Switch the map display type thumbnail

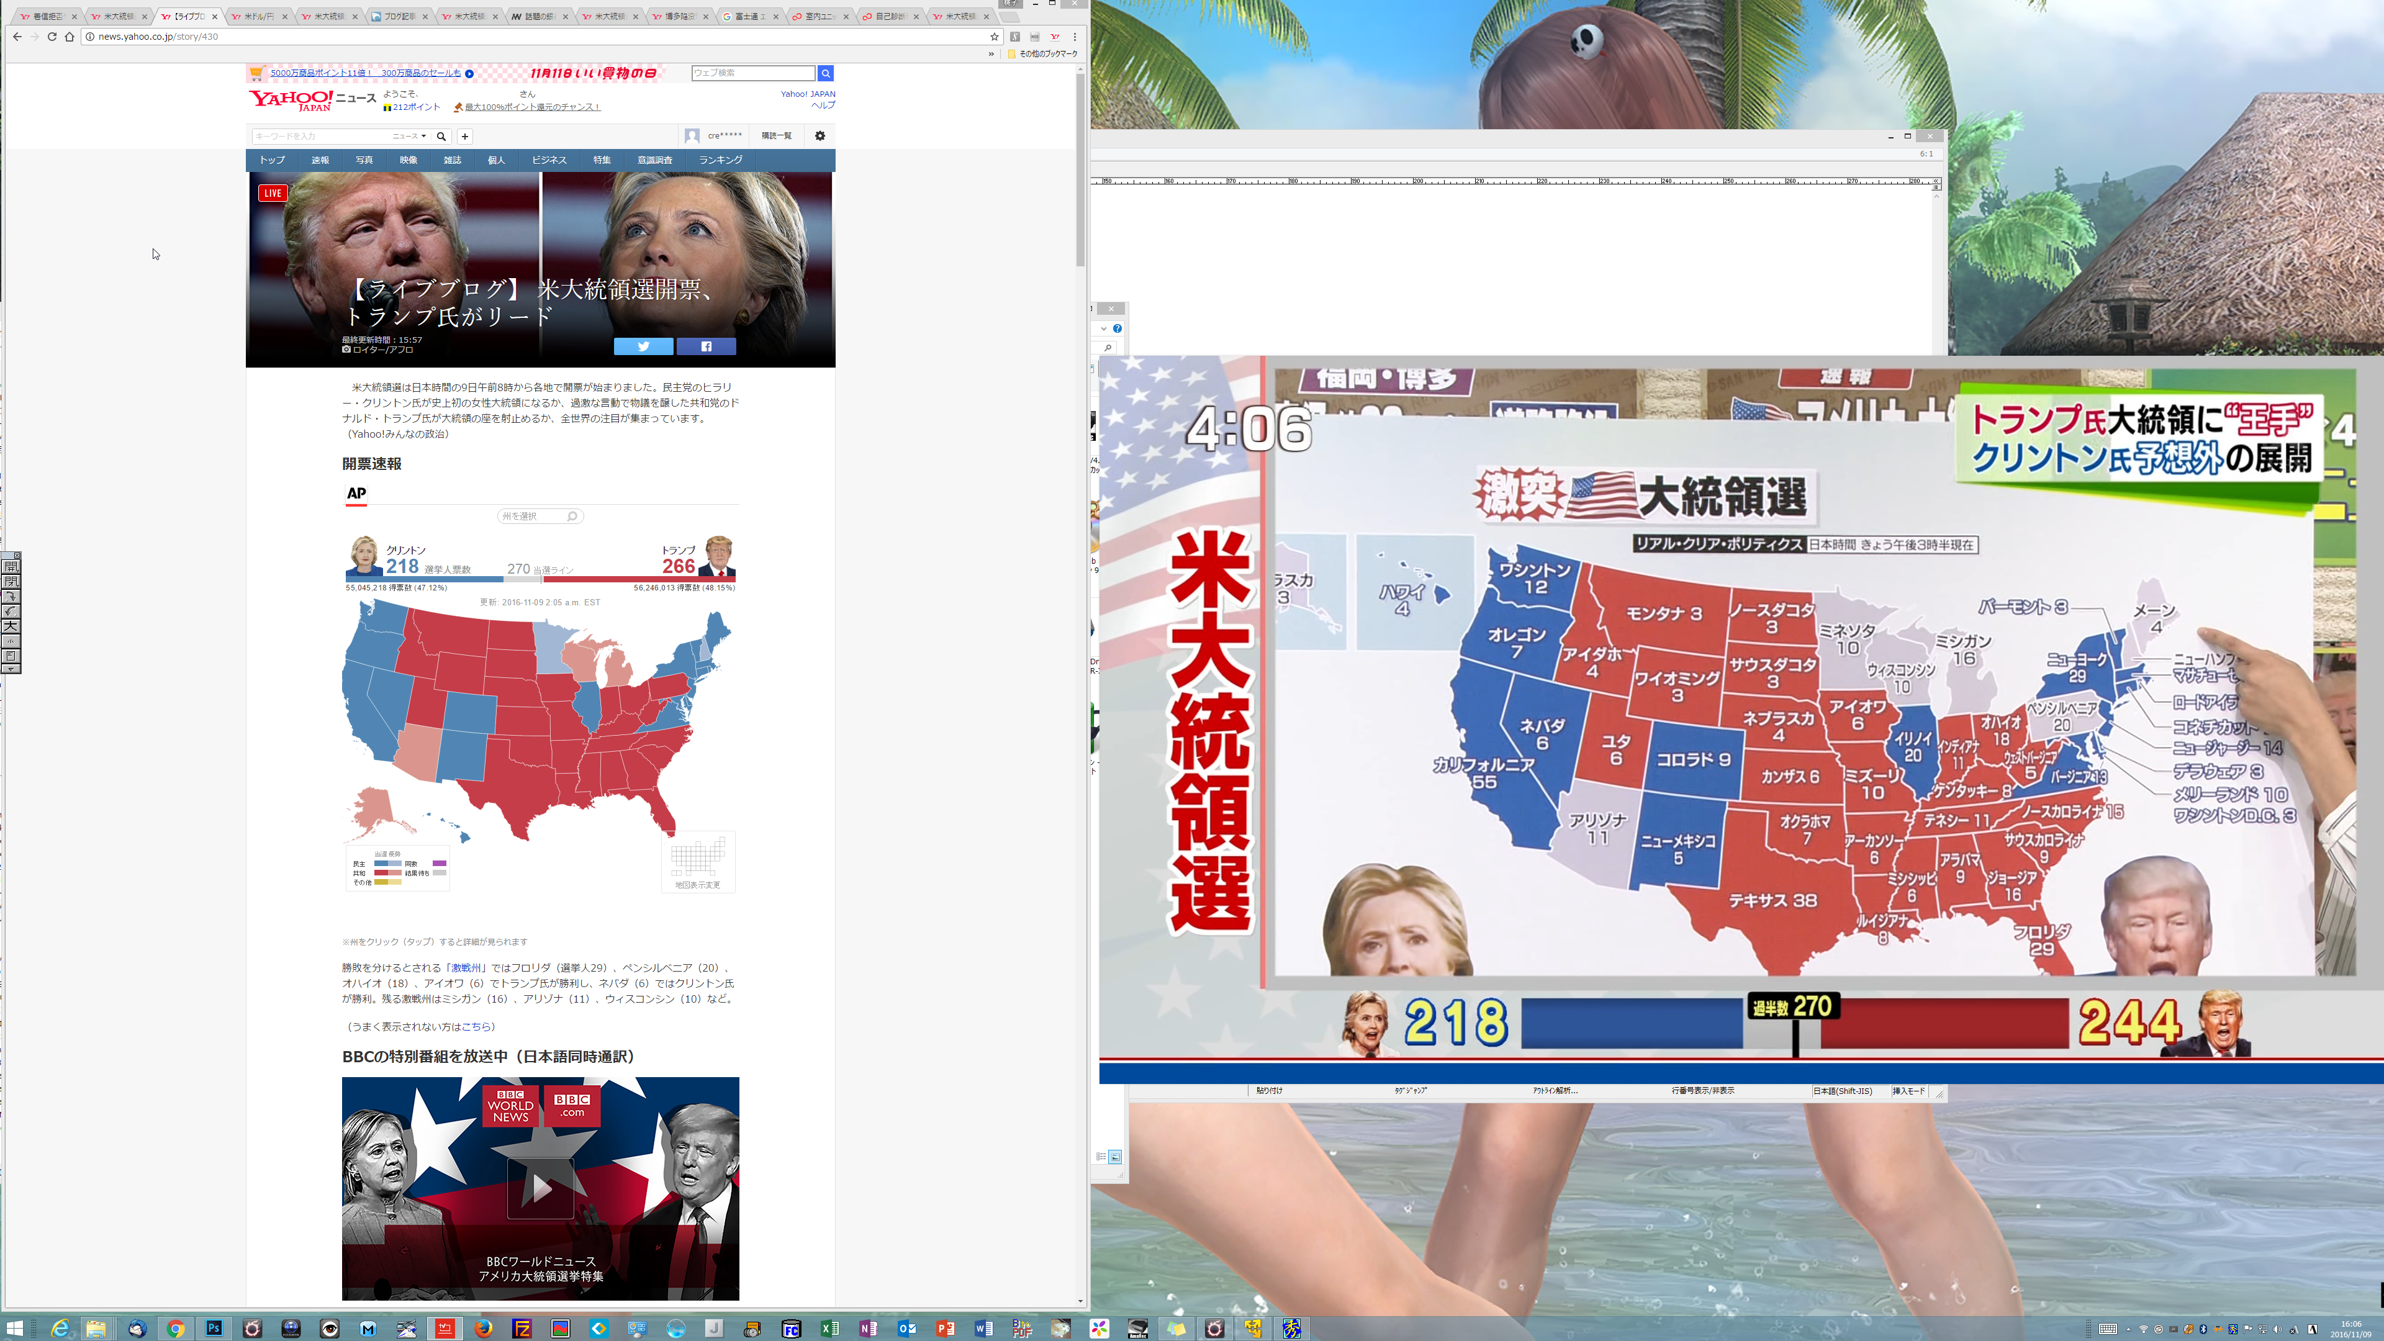pos(698,860)
